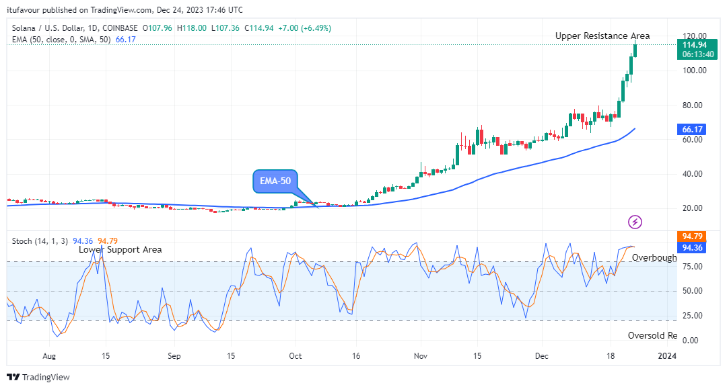Click the 60.00 price axis level
727x389 pixels.
pyautogui.click(x=693, y=139)
